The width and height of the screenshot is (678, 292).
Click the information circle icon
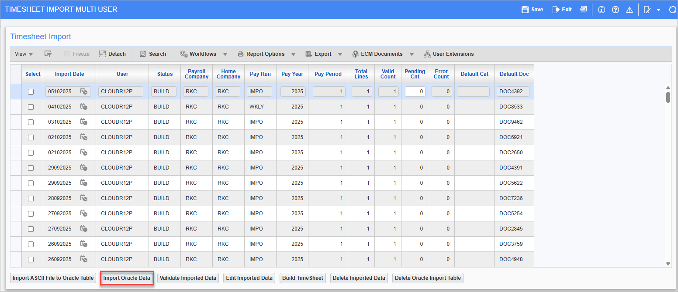pyautogui.click(x=602, y=9)
